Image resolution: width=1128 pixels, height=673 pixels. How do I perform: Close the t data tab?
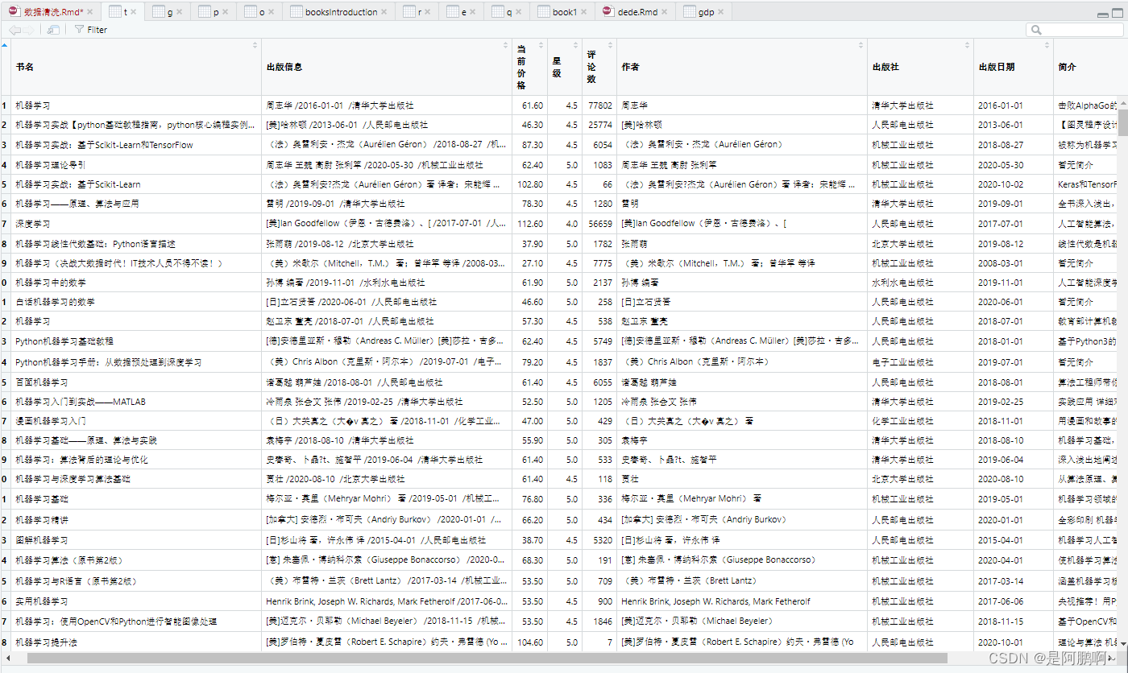click(x=134, y=12)
